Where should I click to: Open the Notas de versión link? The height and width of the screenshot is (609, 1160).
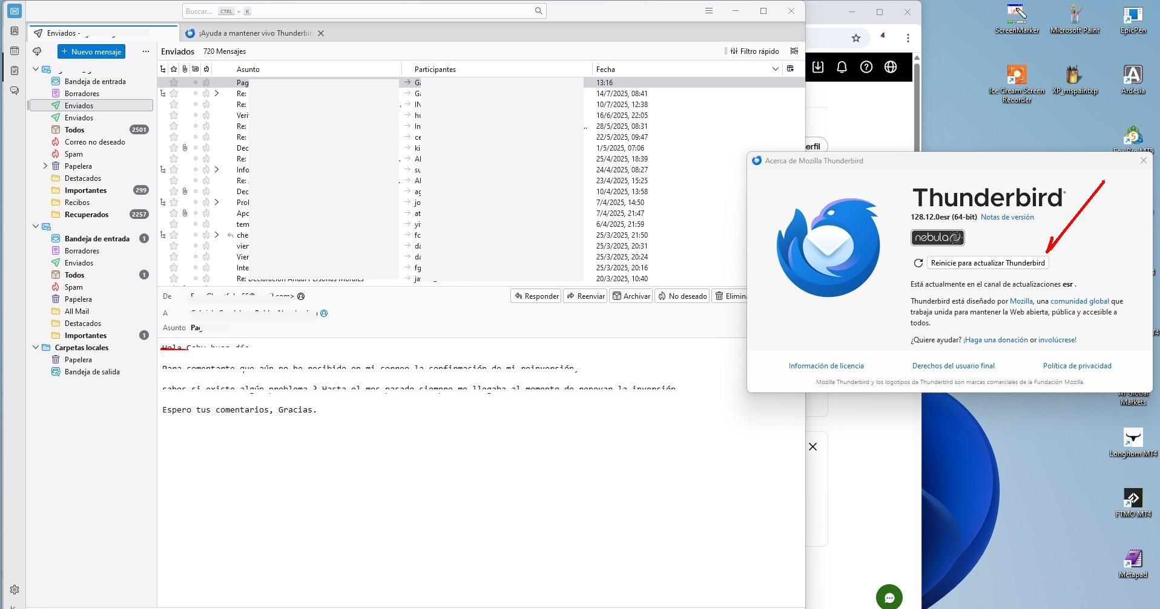coord(1007,217)
